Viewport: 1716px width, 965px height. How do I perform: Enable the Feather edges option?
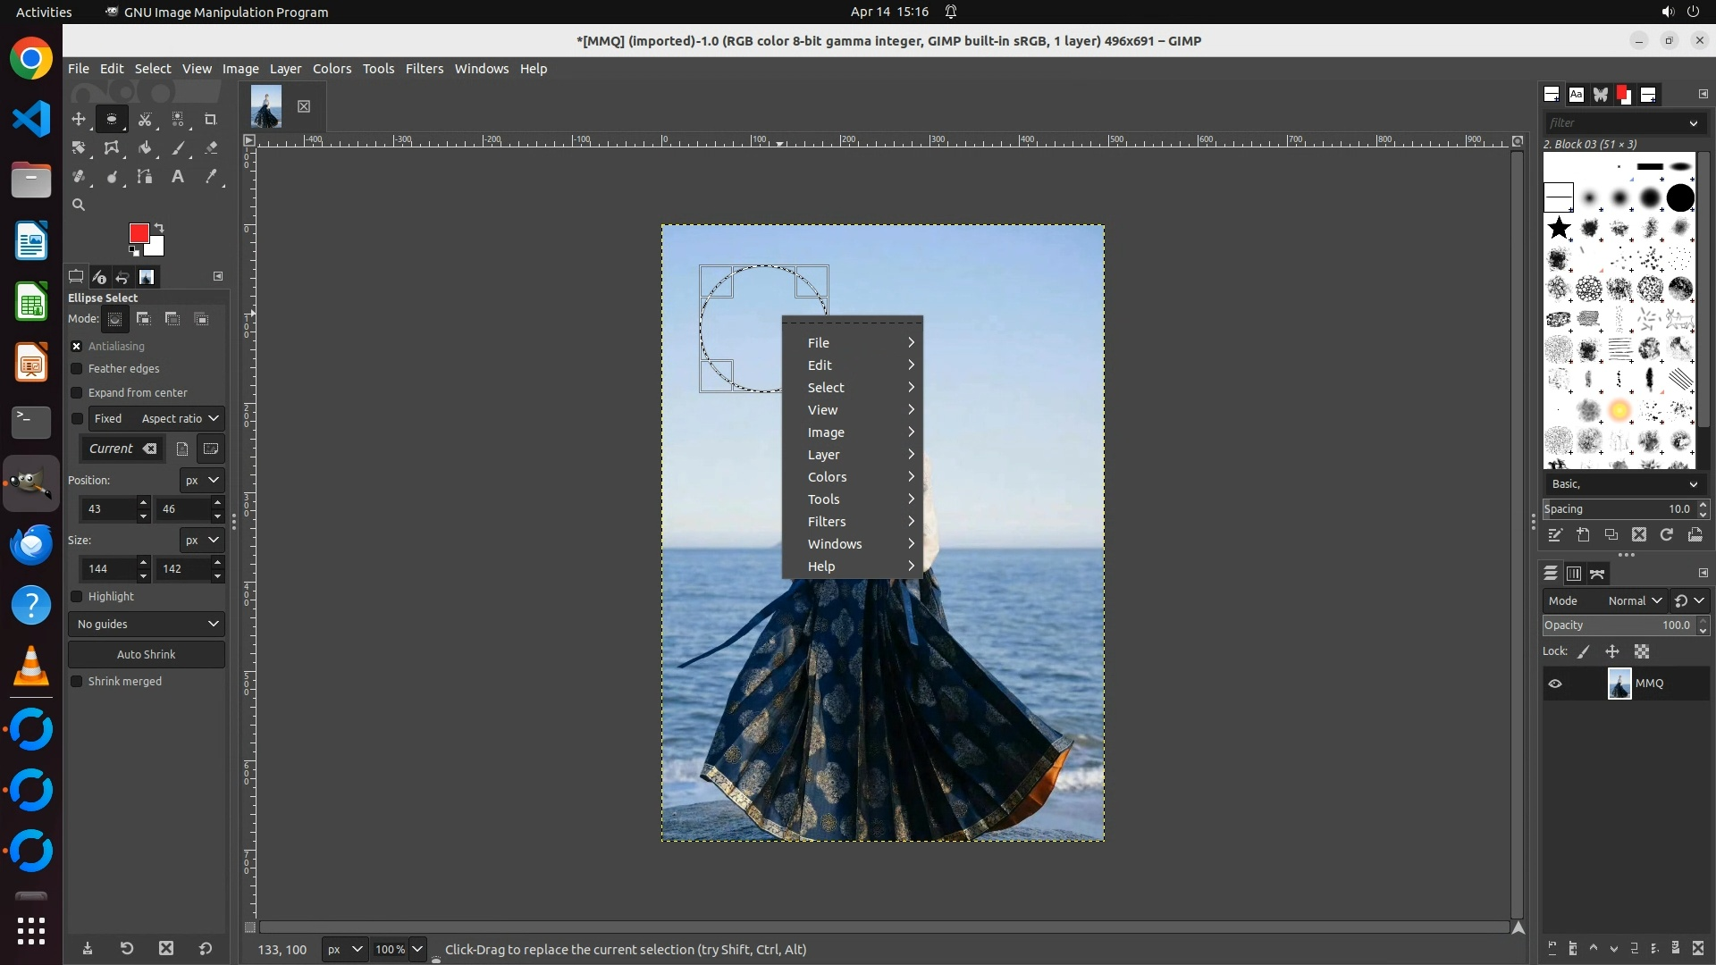point(77,369)
